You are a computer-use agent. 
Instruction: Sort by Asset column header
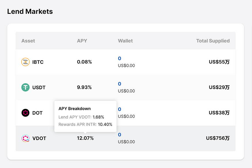tap(28, 41)
